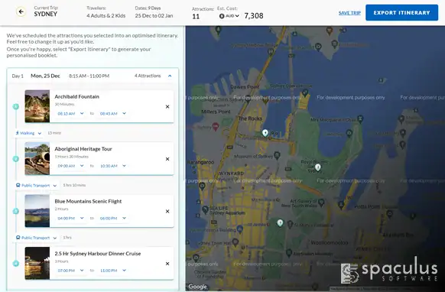Click 2.5 Hr Sydney Harbour Dinner Cruise title
This screenshot has height=292, width=445.
[x=98, y=254]
